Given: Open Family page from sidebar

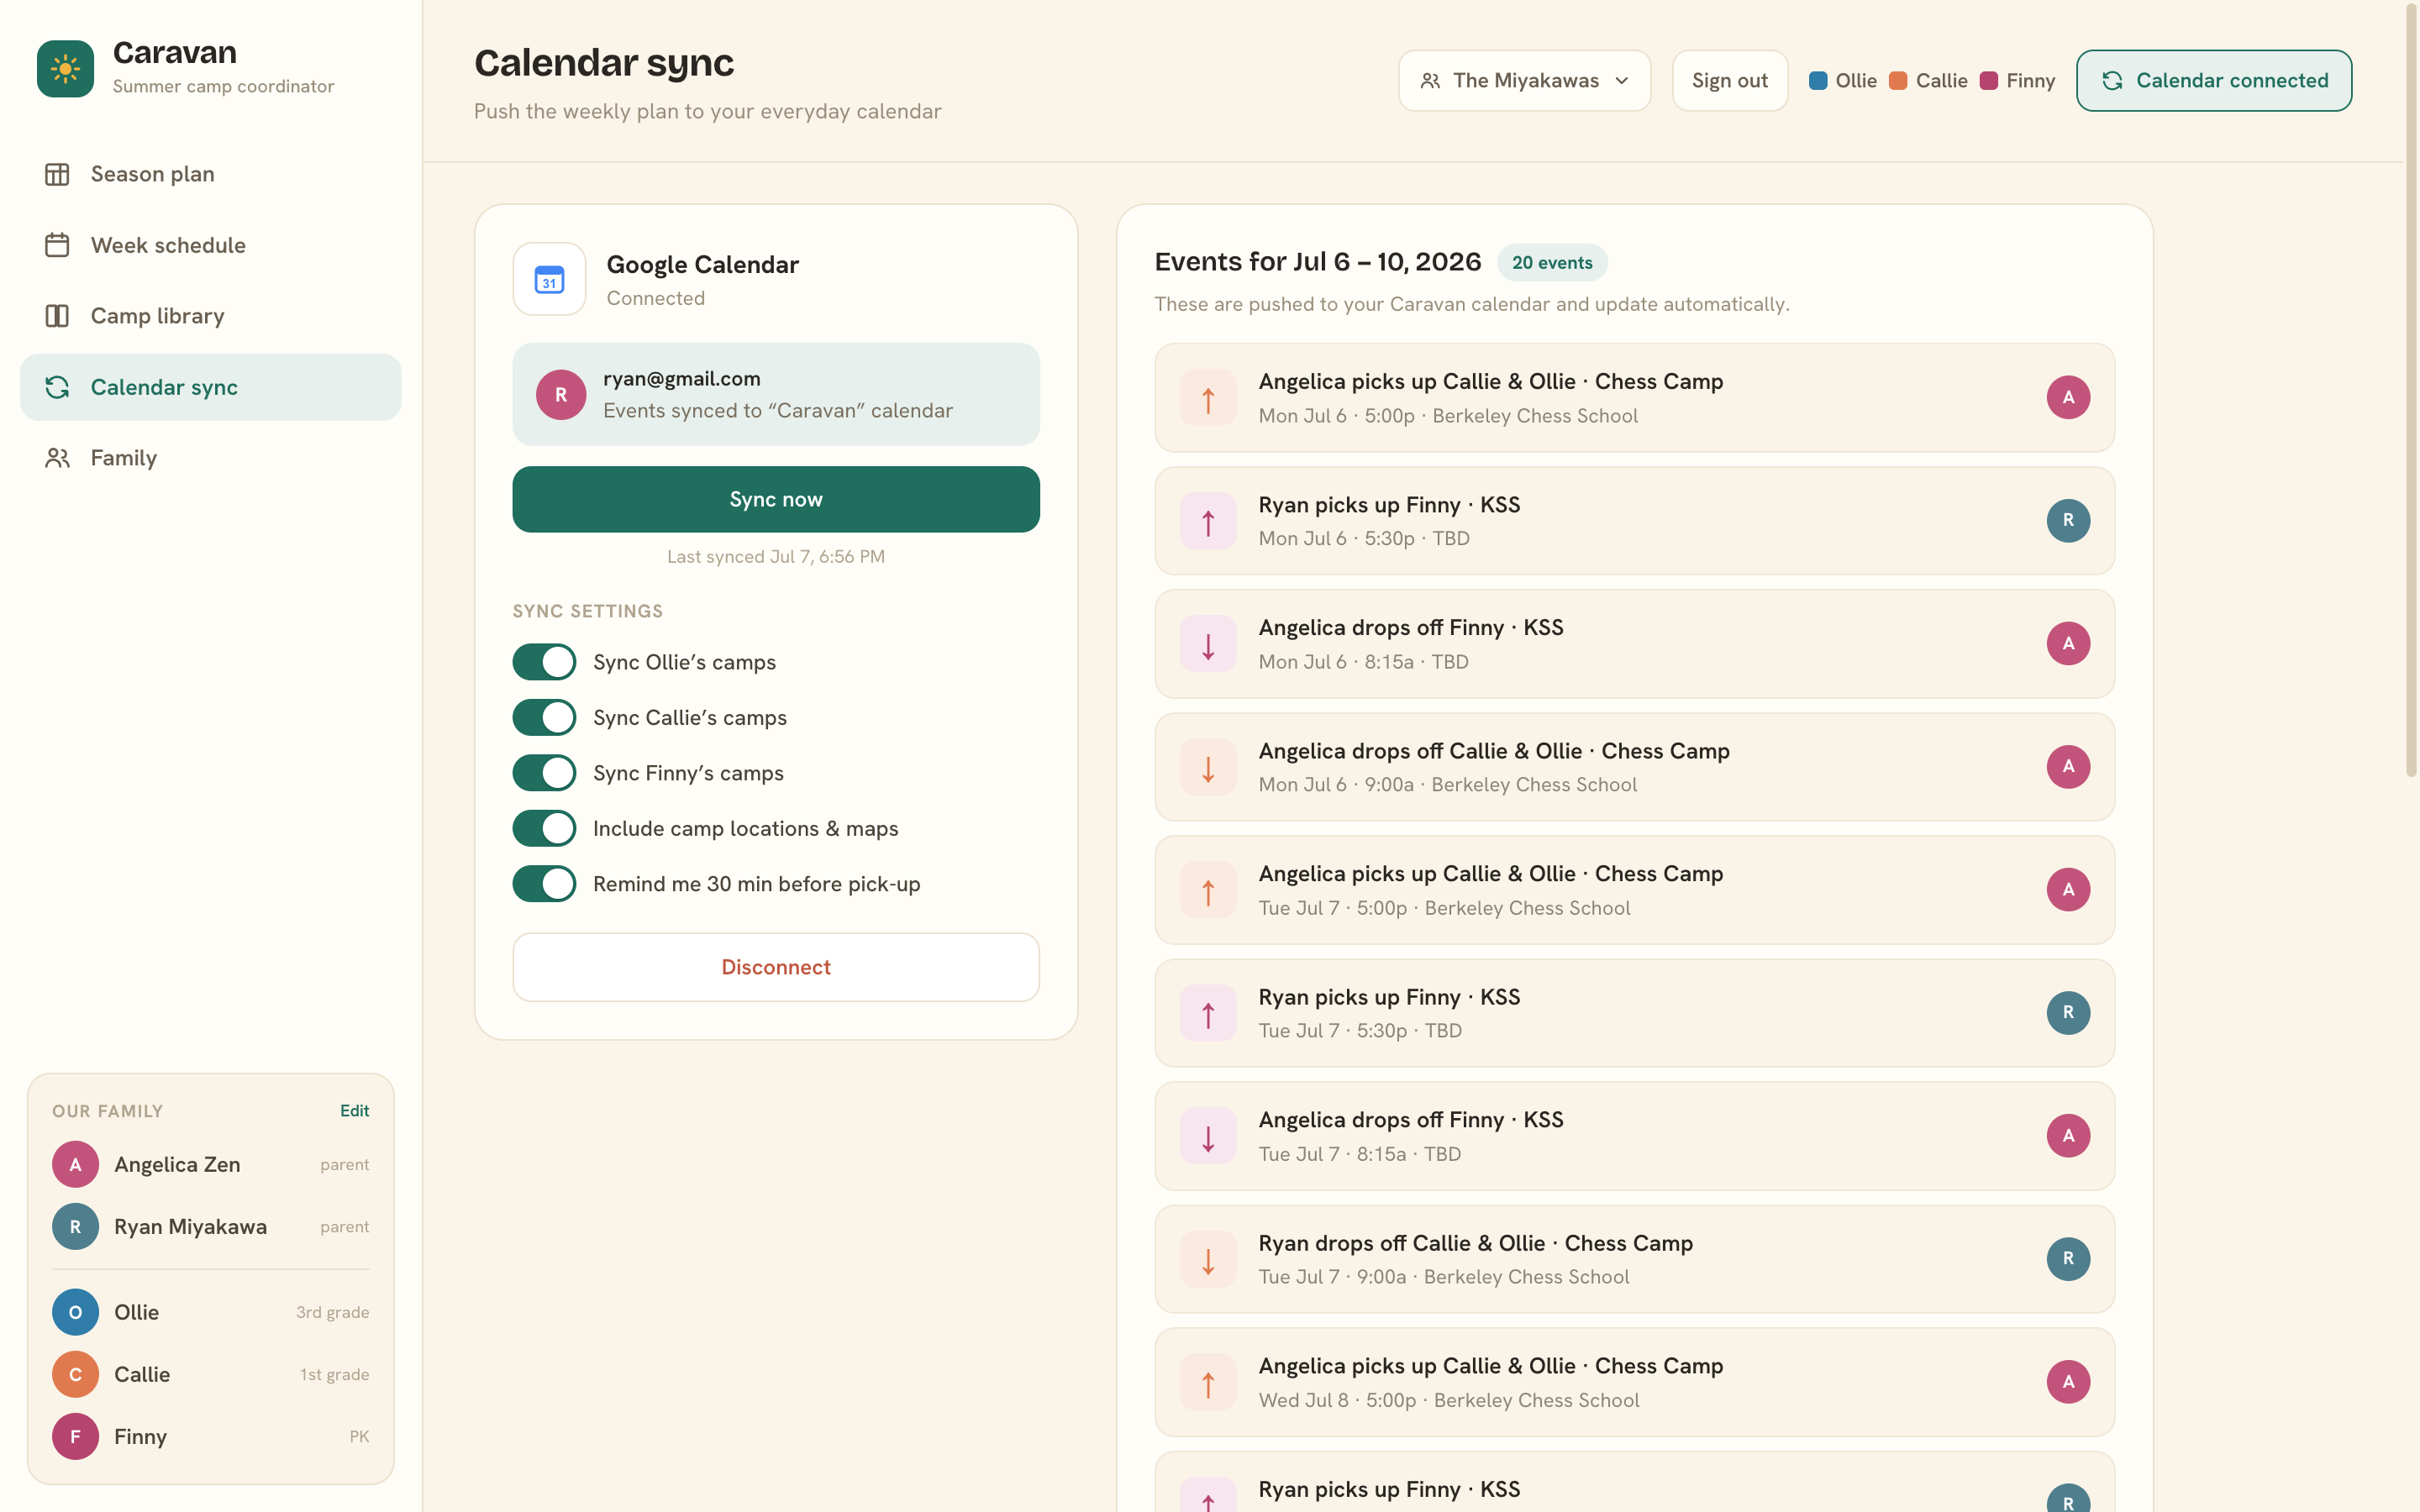Looking at the screenshot, I should pyautogui.click(x=210, y=458).
